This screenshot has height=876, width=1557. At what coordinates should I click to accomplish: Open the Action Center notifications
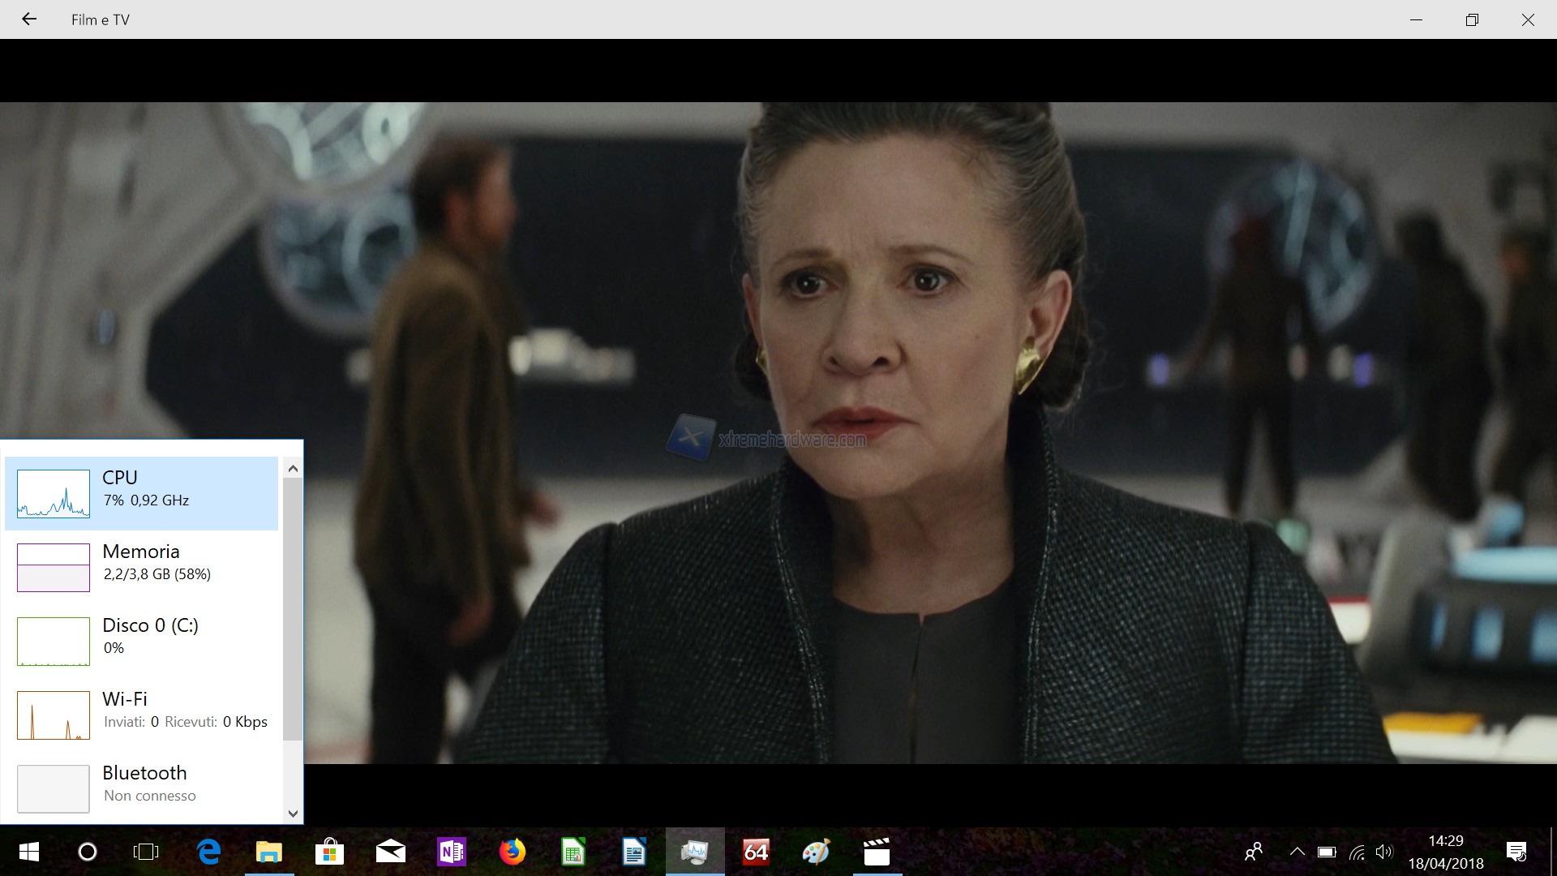[1516, 852]
